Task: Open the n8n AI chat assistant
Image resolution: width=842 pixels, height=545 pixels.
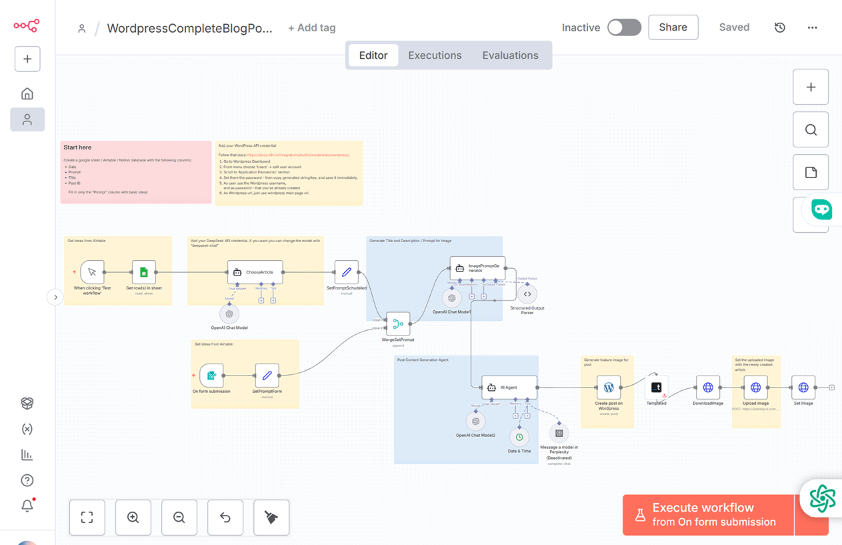Action: 821,209
